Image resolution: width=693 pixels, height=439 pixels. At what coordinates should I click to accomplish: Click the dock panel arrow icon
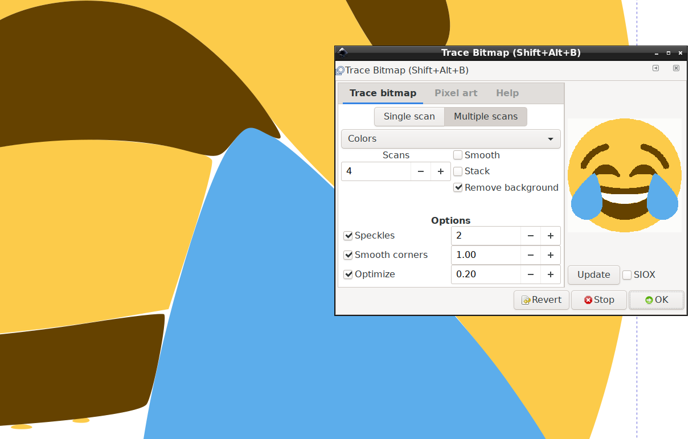click(655, 68)
